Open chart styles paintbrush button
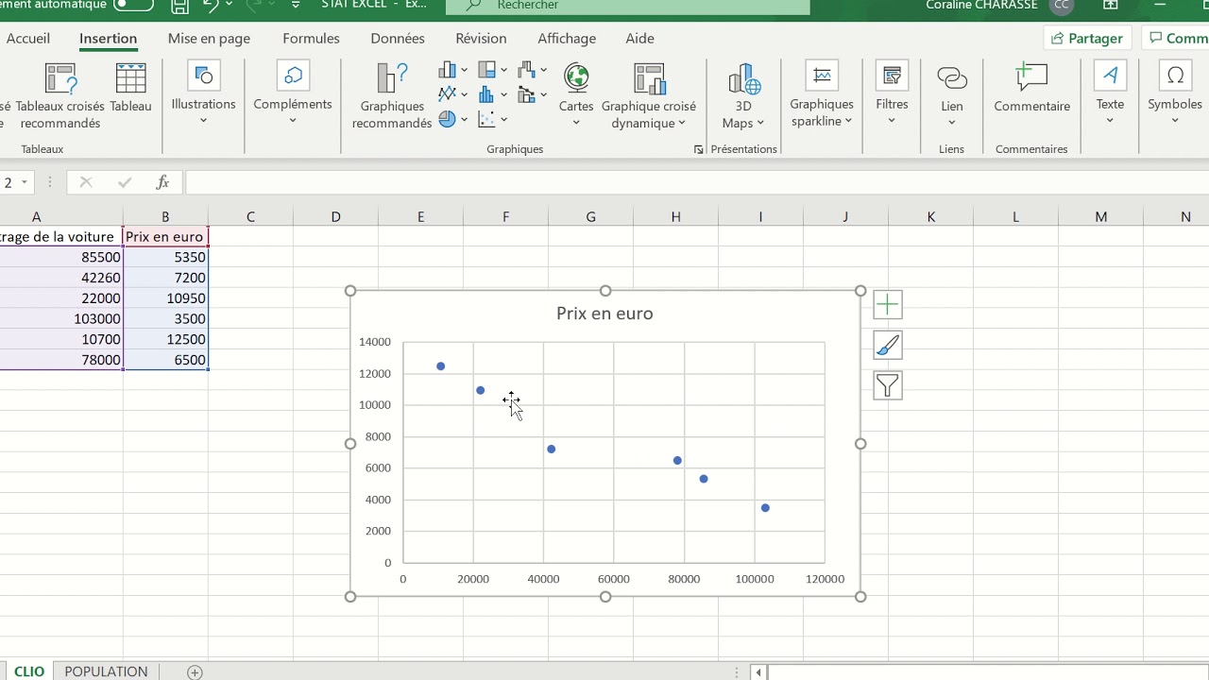1209x680 pixels. [x=887, y=345]
